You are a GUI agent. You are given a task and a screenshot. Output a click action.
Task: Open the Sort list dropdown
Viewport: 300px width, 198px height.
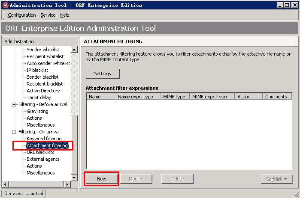276,179
